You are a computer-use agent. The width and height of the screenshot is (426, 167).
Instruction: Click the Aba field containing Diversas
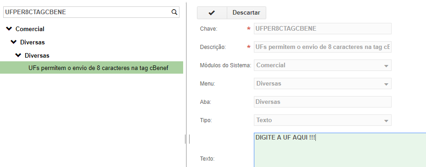coord(323,102)
